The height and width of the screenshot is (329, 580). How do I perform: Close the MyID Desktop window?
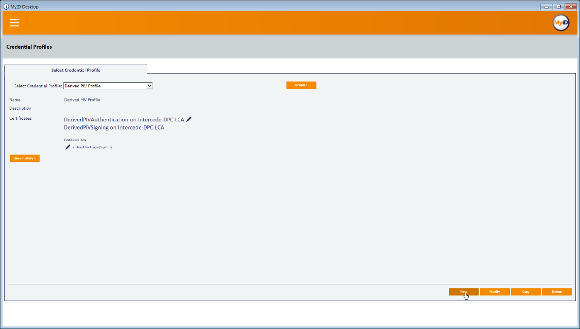pos(571,7)
